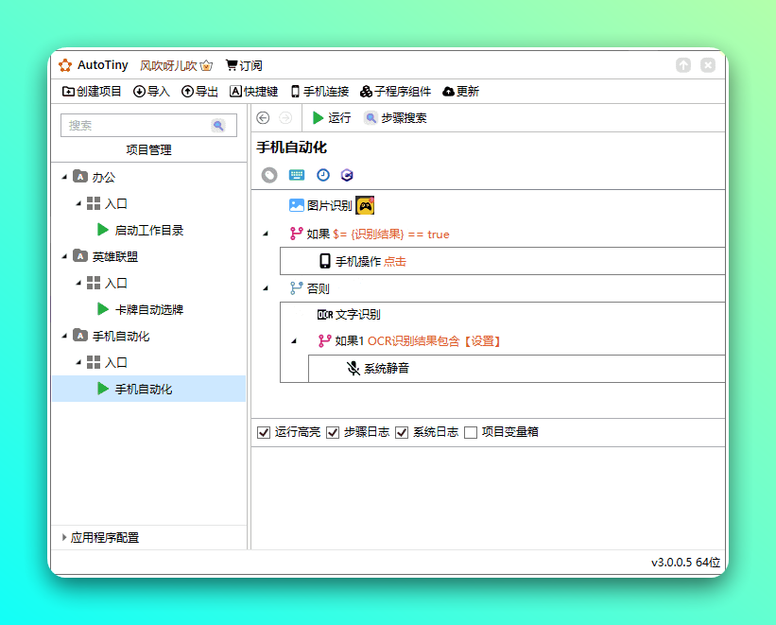Toggle the 运行高亮 checkbox

pyautogui.click(x=264, y=432)
